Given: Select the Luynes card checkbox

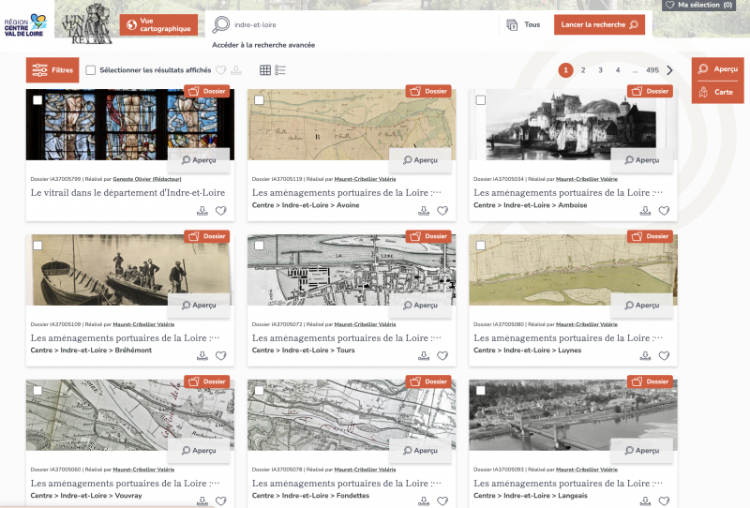Looking at the screenshot, I should 480,246.
